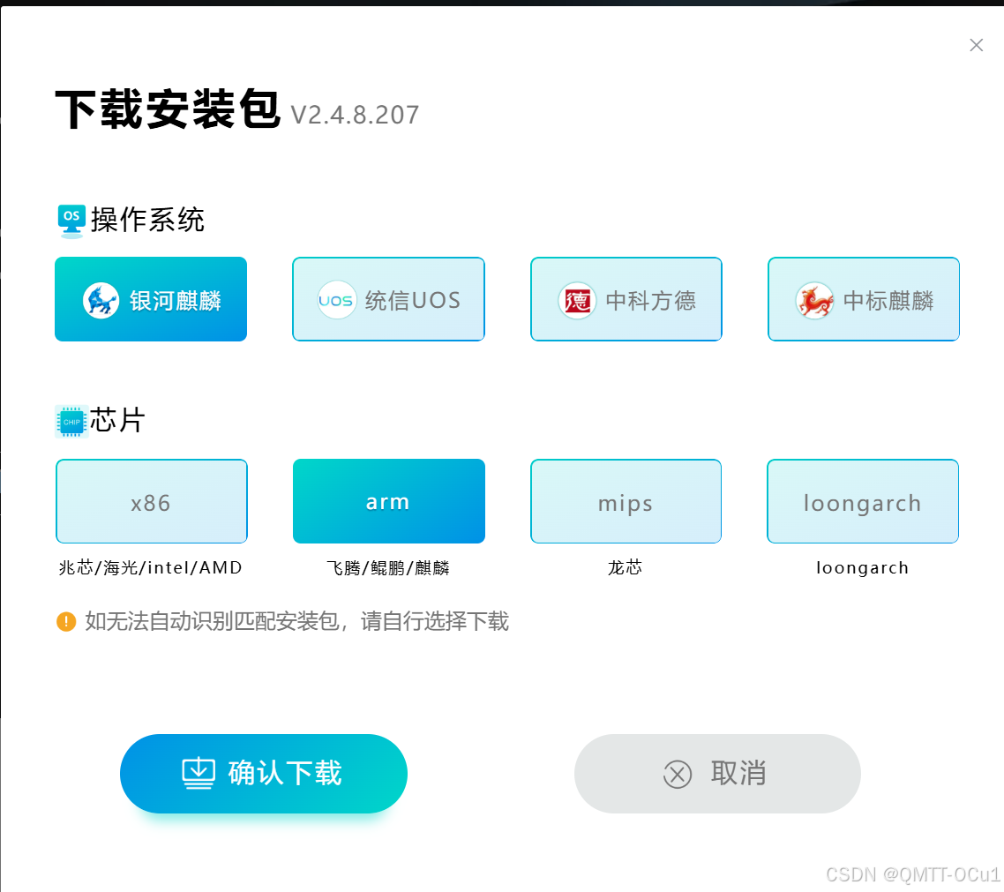Click the UOS logo icon
This screenshot has width=1004, height=892.
[337, 300]
